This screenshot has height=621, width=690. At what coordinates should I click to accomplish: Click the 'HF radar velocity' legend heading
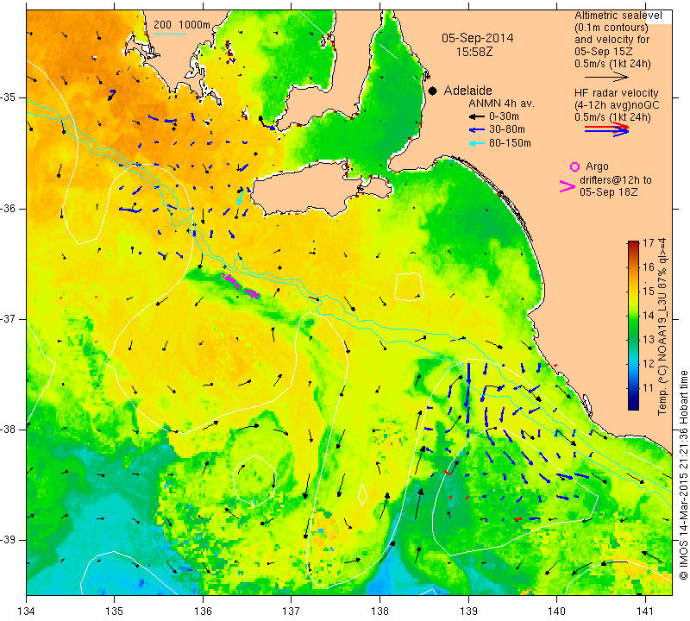coord(617,93)
